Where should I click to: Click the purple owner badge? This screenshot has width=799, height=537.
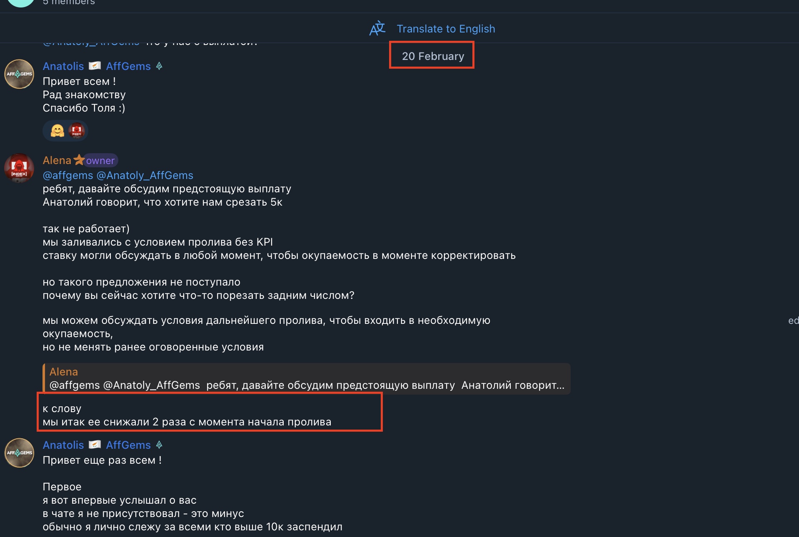(x=100, y=161)
